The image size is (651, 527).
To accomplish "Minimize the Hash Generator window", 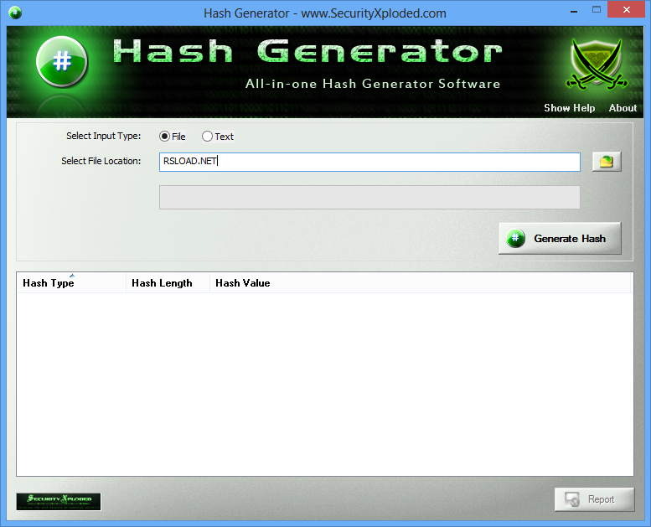I will 574,10.
